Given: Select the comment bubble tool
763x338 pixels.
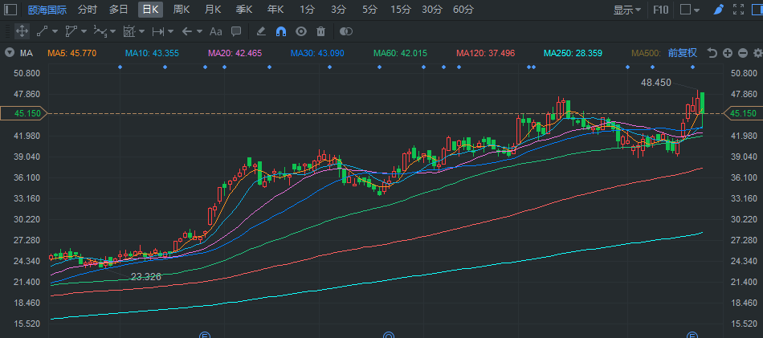Looking at the screenshot, I should point(236,31).
